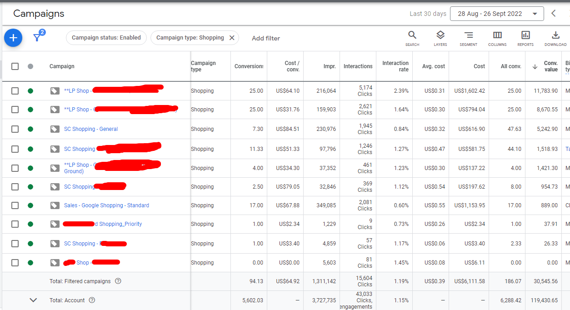Download the campaign table
The height and width of the screenshot is (310, 570).
[x=555, y=38]
